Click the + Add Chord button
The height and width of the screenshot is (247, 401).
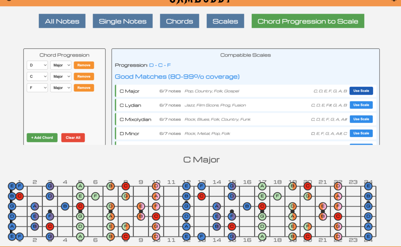42,138
